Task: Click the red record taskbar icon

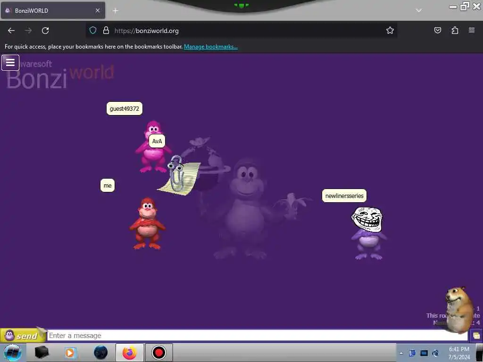Action: [159, 353]
